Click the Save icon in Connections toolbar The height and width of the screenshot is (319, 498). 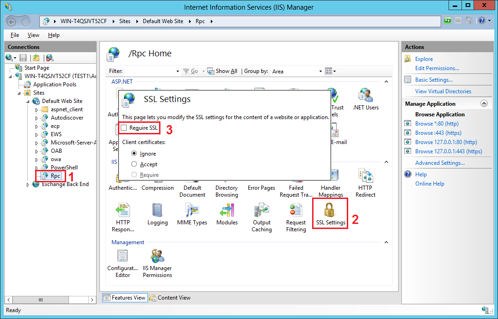pos(23,58)
